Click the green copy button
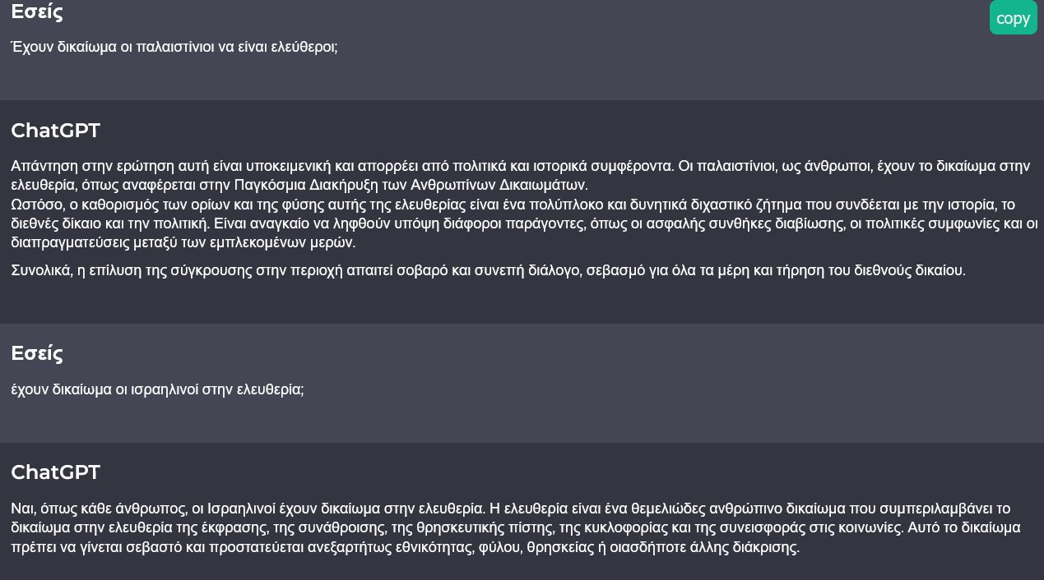 pos(1013,18)
